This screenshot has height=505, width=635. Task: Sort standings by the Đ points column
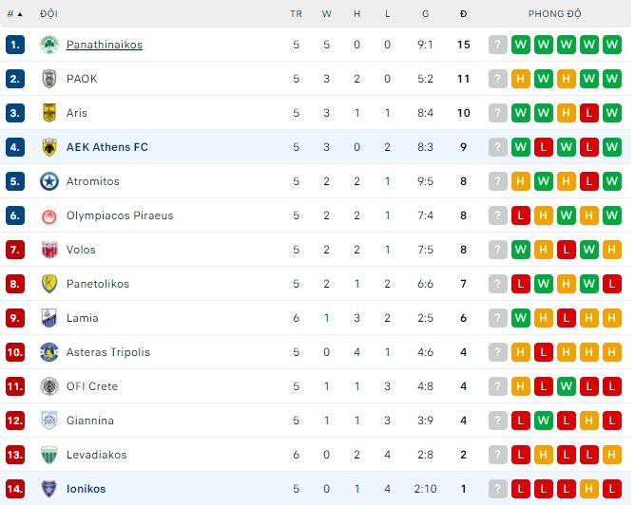pos(463,14)
